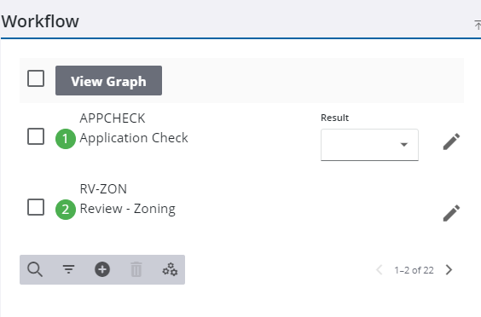Click the Workflow section heading
Image resolution: width=481 pixels, height=317 pixels.
[40, 21]
